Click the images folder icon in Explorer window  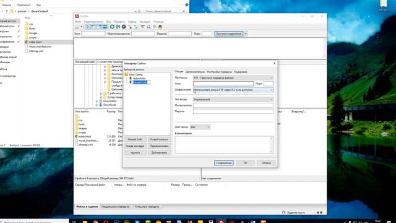tap(27, 33)
